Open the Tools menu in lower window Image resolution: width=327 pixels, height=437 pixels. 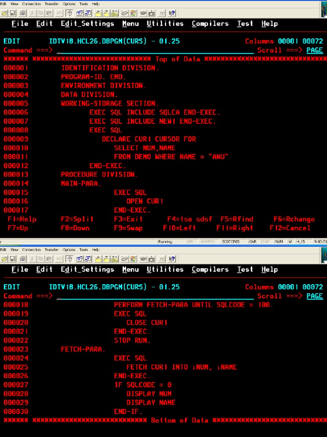coord(83,250)
